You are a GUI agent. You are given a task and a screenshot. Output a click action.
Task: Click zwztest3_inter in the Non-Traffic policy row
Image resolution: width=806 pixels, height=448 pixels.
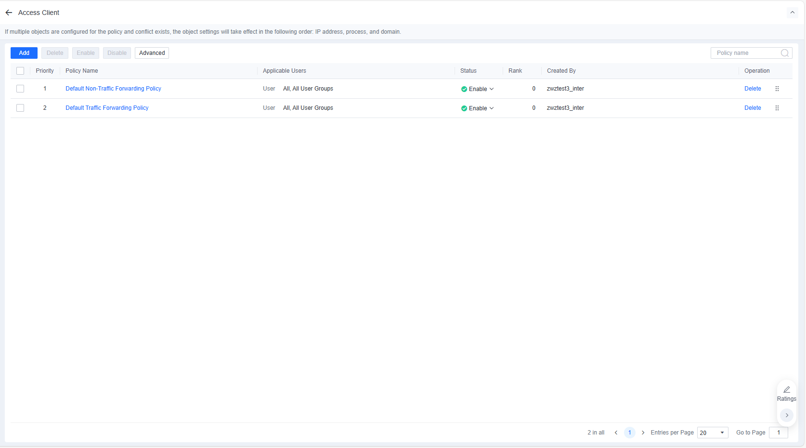(x=565, y=89)
